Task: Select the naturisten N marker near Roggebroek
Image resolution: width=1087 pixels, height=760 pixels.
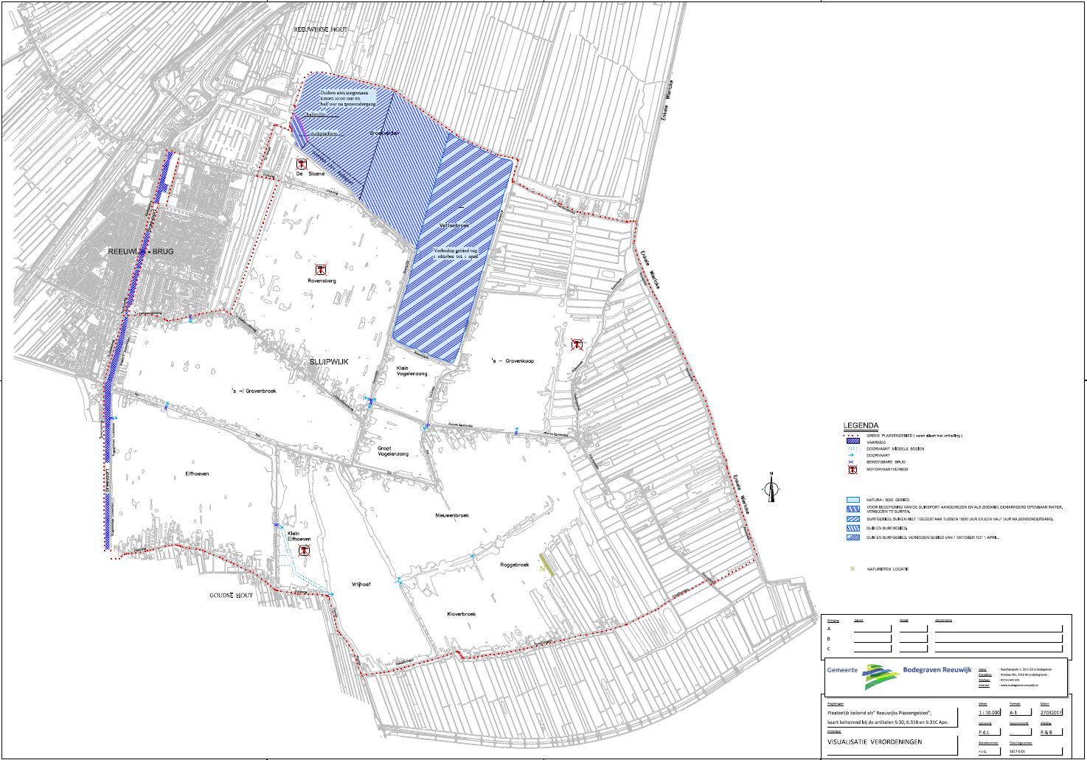Action: click(x=542, y=568)
